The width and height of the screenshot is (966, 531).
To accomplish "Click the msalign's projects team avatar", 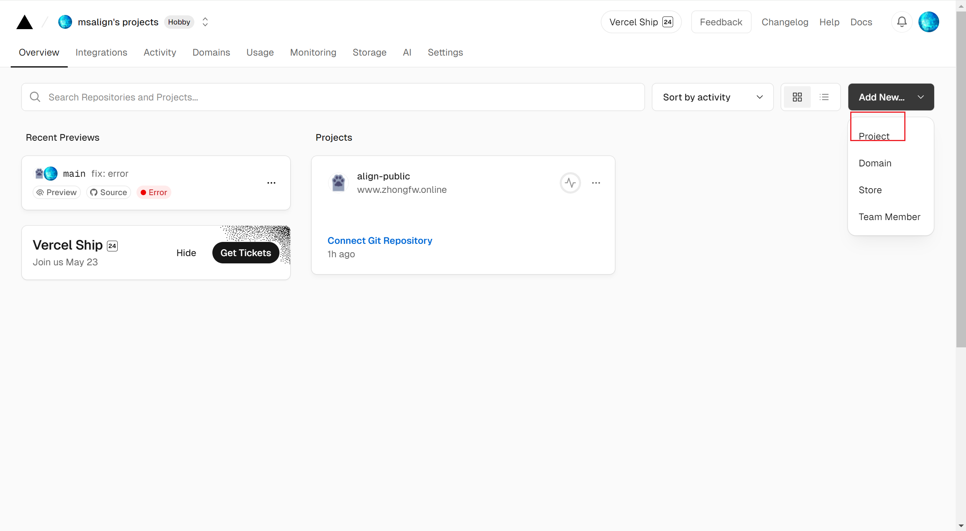I will pyautogui.click(x=65, y=22).
